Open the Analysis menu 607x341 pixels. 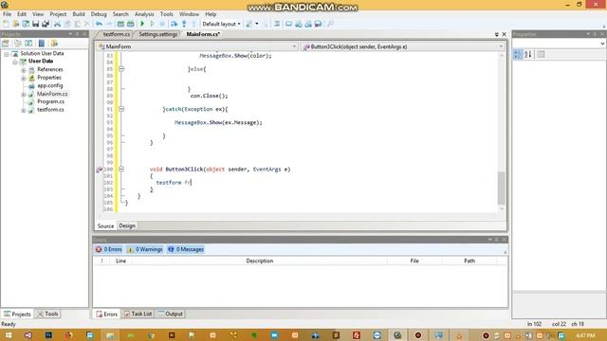(x=144, y=14)
